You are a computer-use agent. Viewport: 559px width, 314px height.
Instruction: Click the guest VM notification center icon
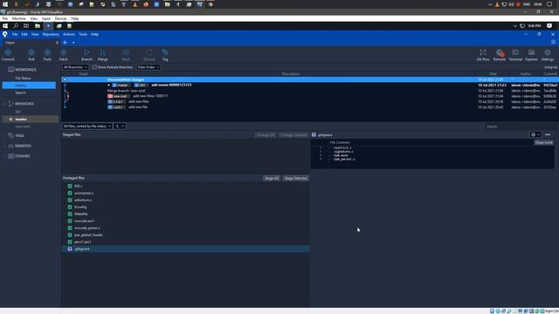click(x=549, y=25)
